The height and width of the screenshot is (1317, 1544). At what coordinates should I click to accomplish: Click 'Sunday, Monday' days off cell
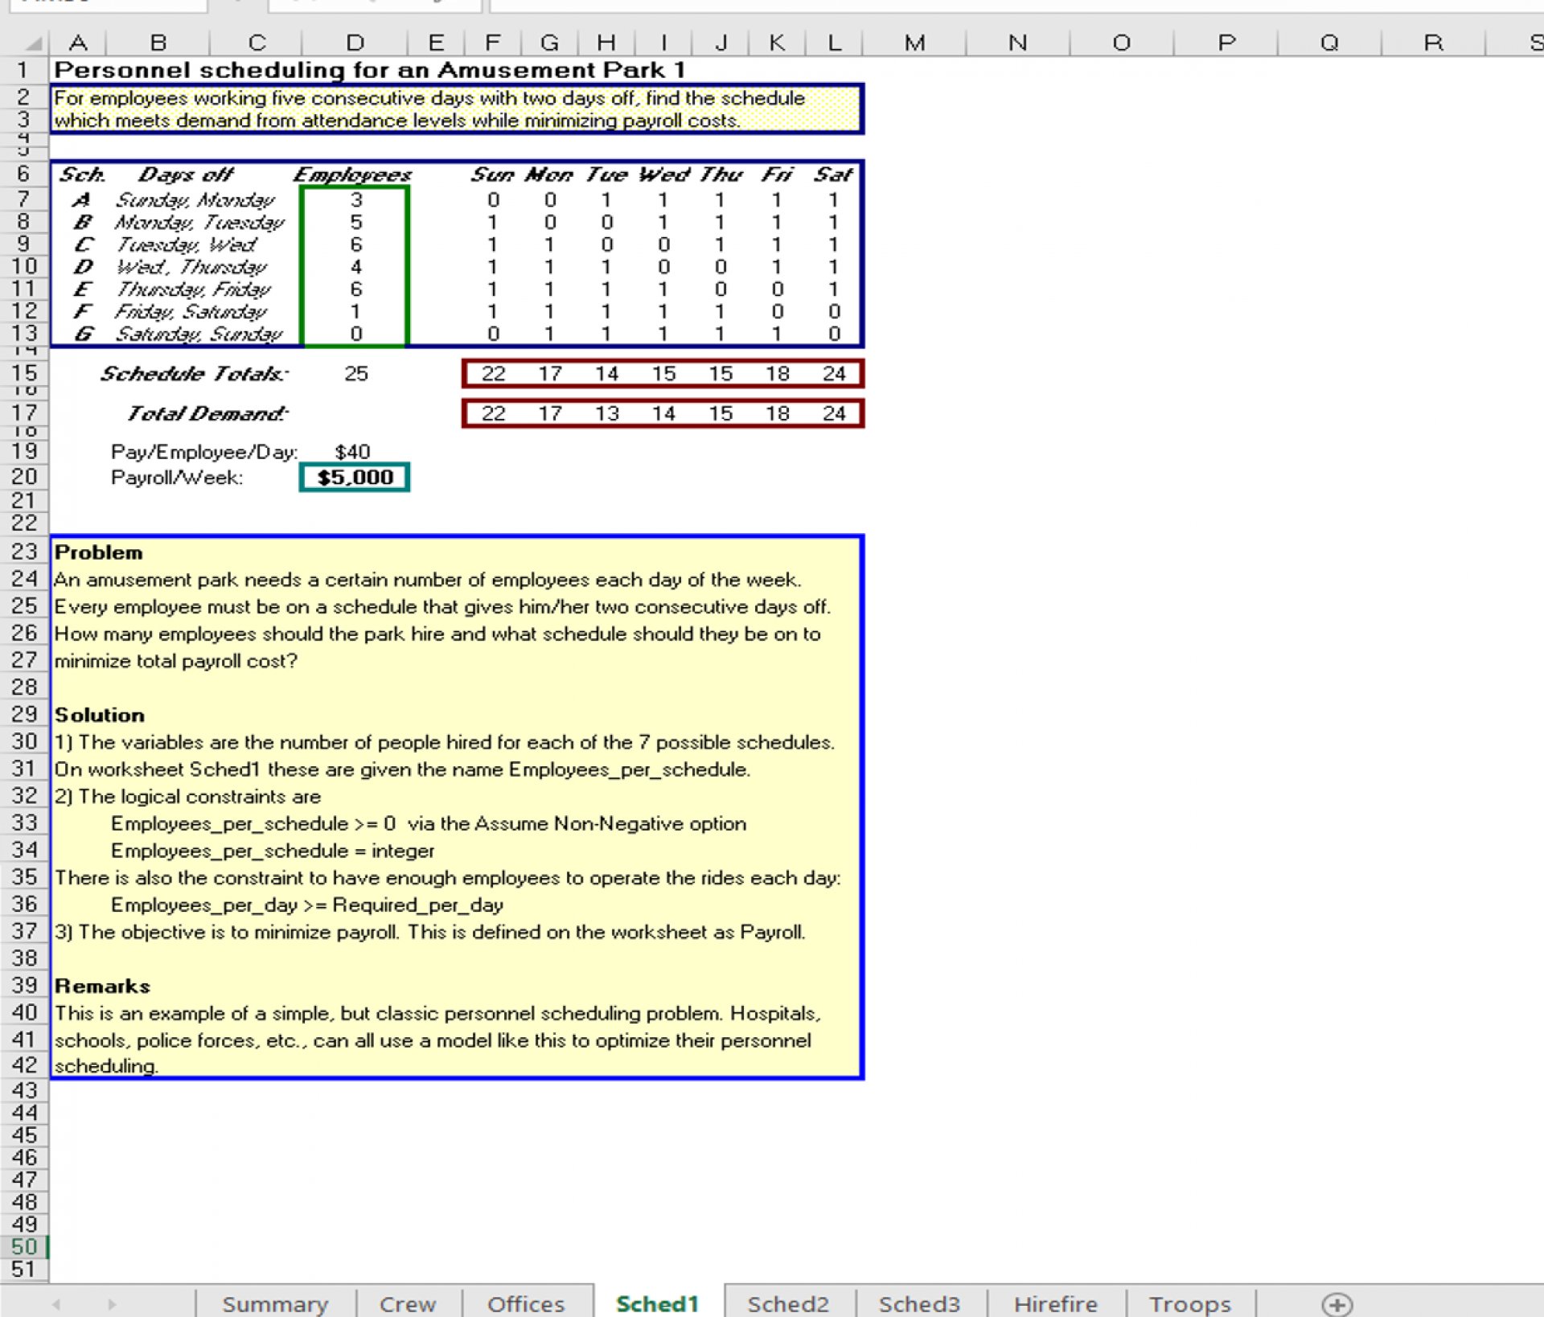195,199
